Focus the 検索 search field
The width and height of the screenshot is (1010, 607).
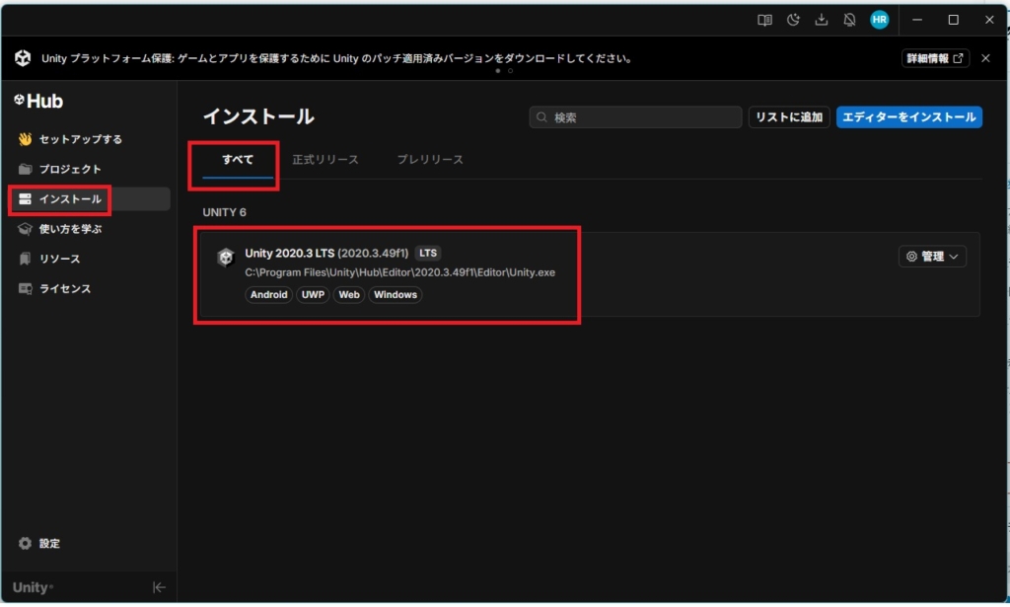pyautogui.click(x=636, y=117)
